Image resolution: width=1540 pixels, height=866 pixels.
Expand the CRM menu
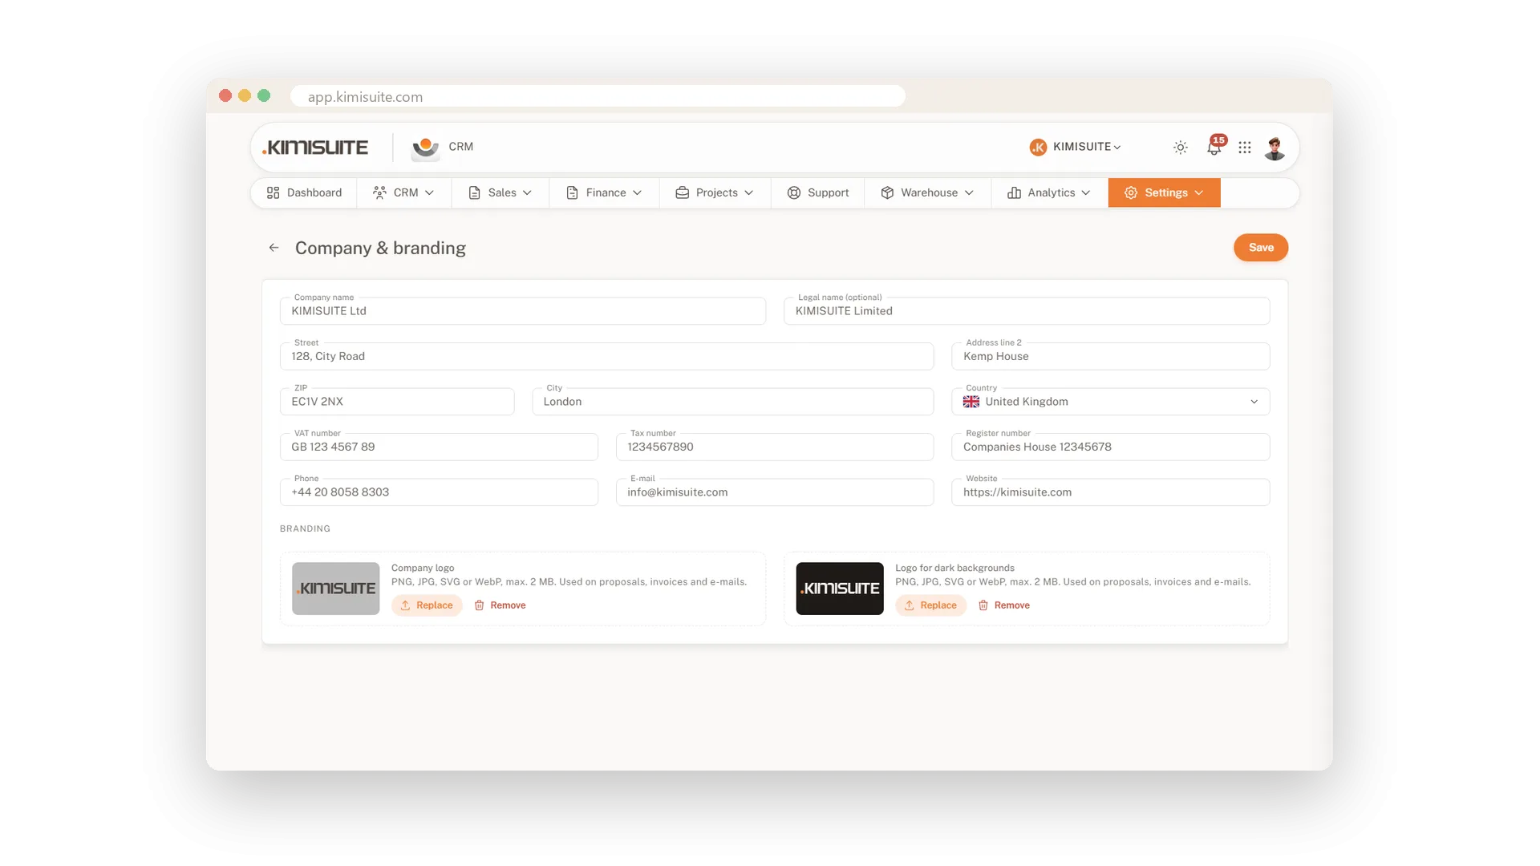tap(403, 192)
